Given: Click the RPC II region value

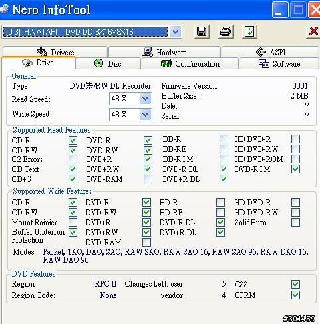Looking at the screenshot, I should [106, 284].
